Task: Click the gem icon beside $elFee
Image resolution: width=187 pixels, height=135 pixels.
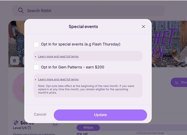Action: coord(16,123)
